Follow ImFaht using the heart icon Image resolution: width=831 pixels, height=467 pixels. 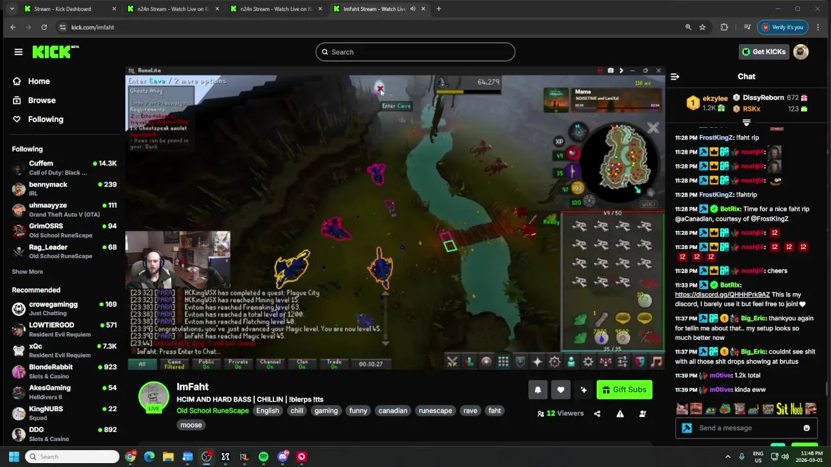561,390
